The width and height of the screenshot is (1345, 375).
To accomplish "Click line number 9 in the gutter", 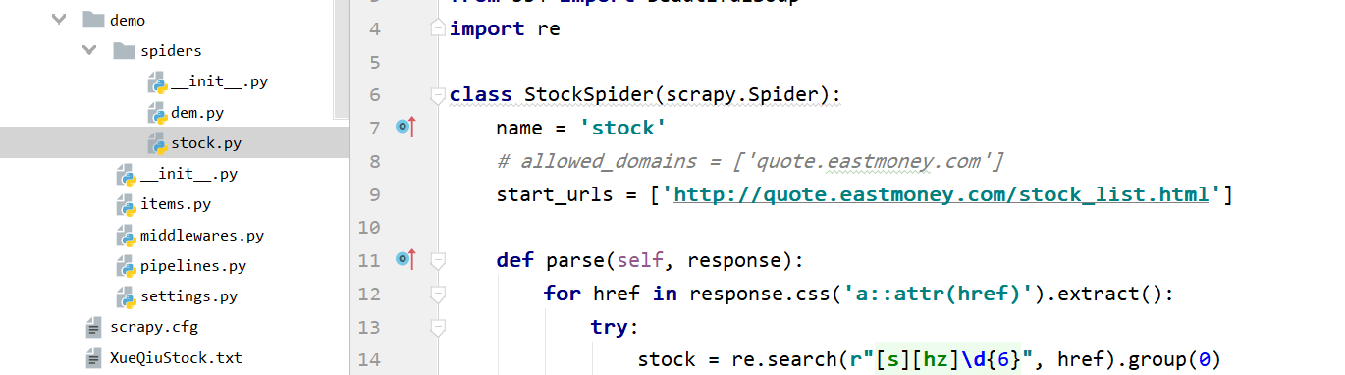I will [373, 194].
